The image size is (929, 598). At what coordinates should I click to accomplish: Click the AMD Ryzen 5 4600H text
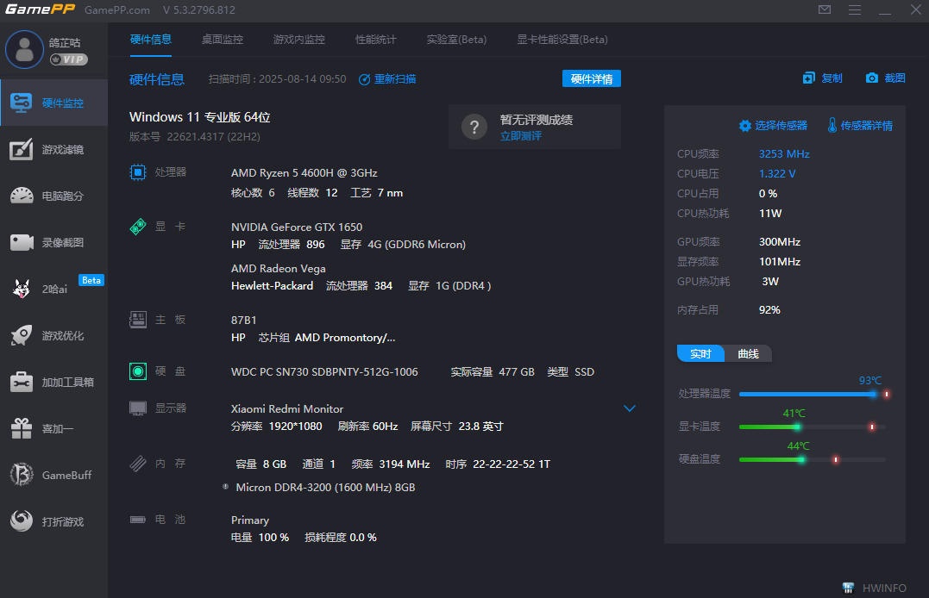pyautogui.click(x=304, y=173)
